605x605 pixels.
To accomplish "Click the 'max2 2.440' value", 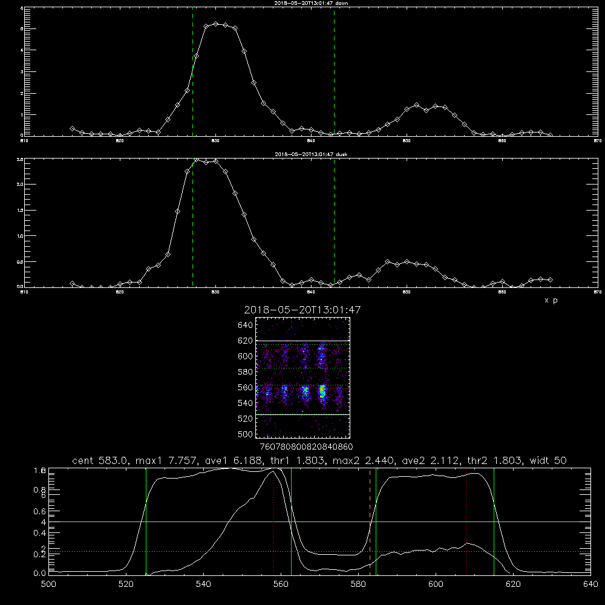I will click(x=362, y=460).
